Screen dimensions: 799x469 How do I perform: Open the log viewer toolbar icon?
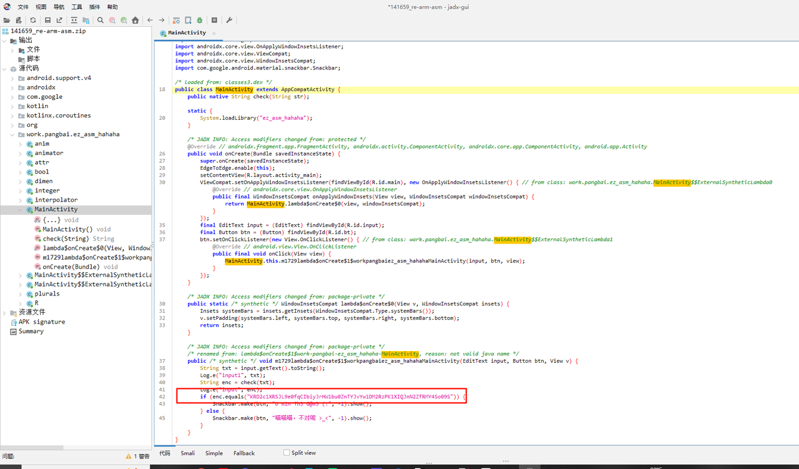pos(215,20)
